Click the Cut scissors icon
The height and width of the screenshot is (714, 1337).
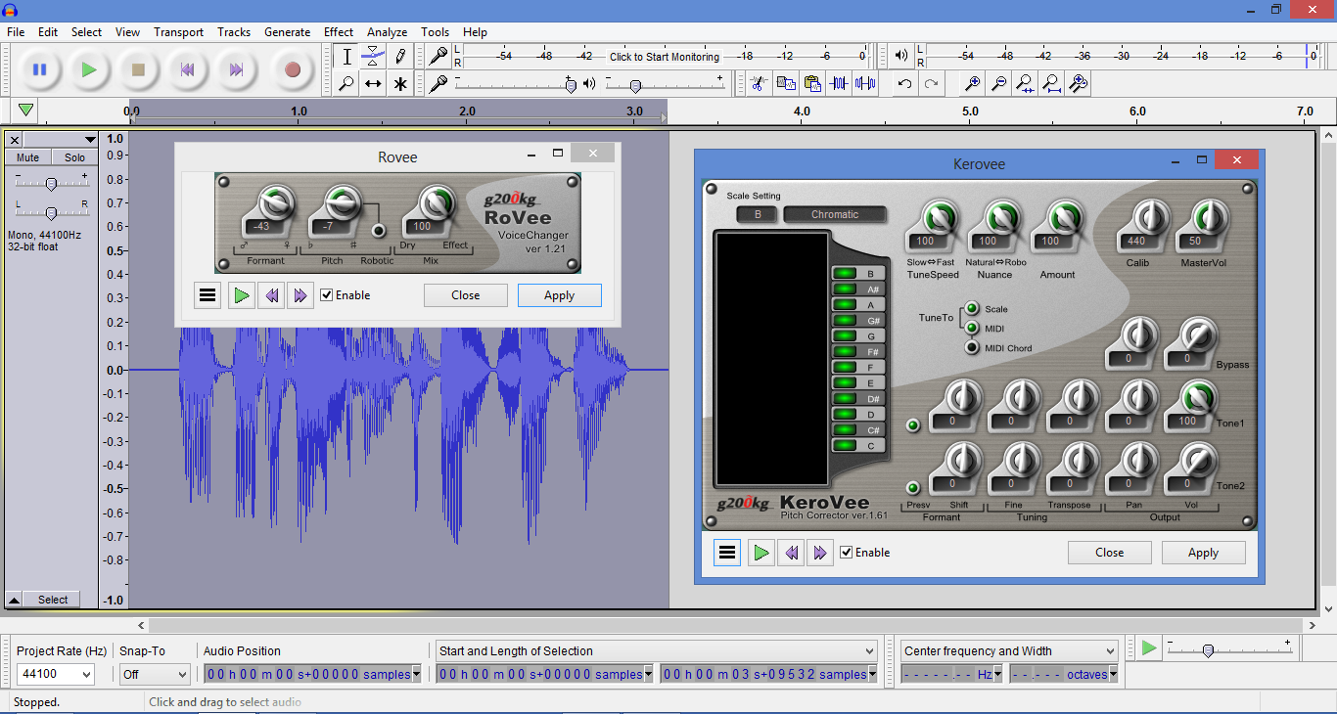click(x=758, y=84)
